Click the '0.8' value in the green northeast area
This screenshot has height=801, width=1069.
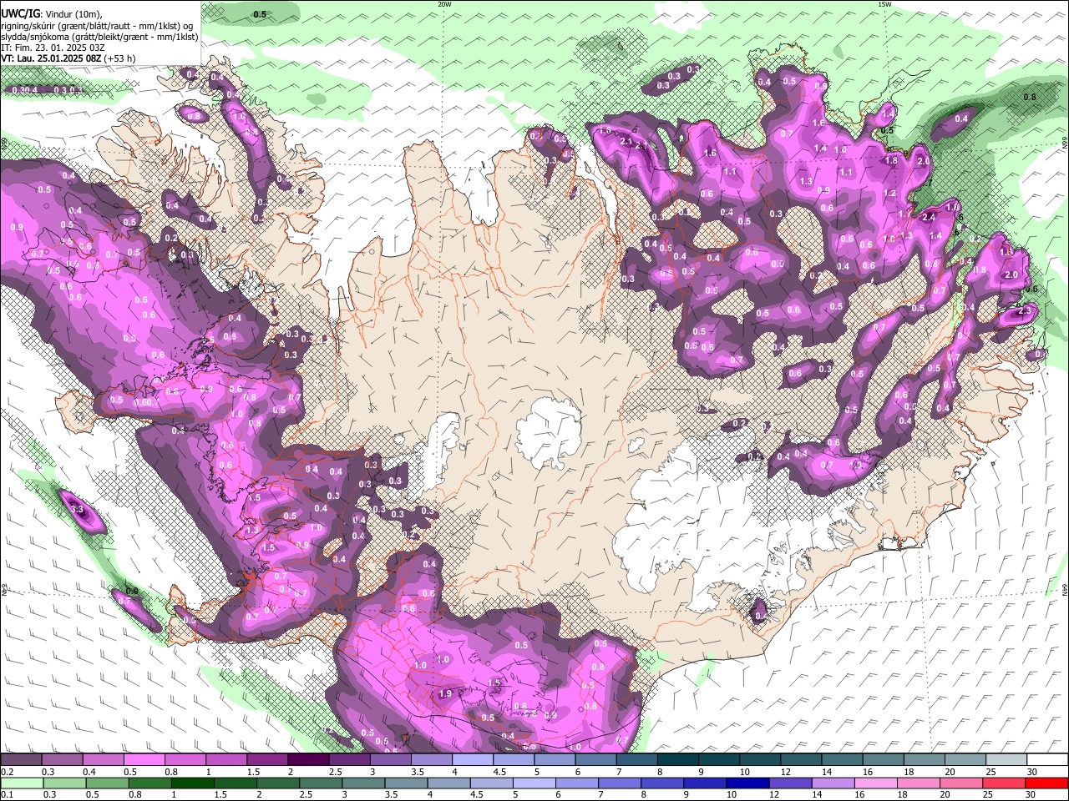1030,97
